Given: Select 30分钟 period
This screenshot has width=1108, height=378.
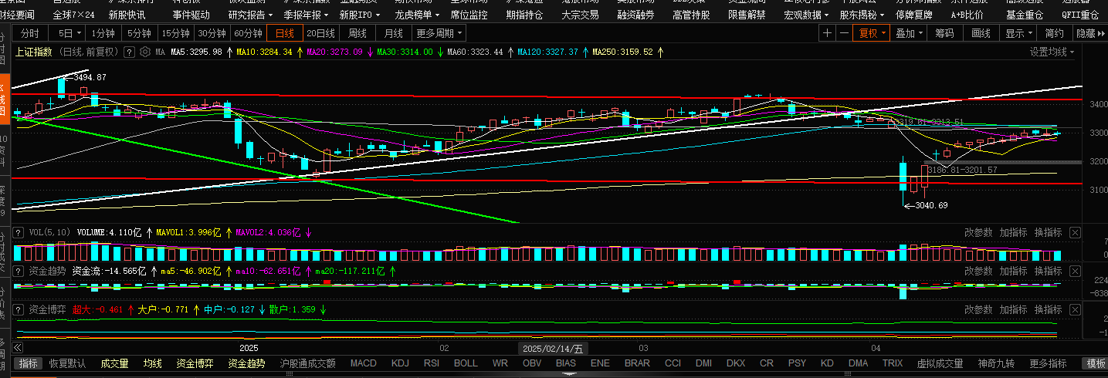Looking at the screenshot, I should click(212, 33).
